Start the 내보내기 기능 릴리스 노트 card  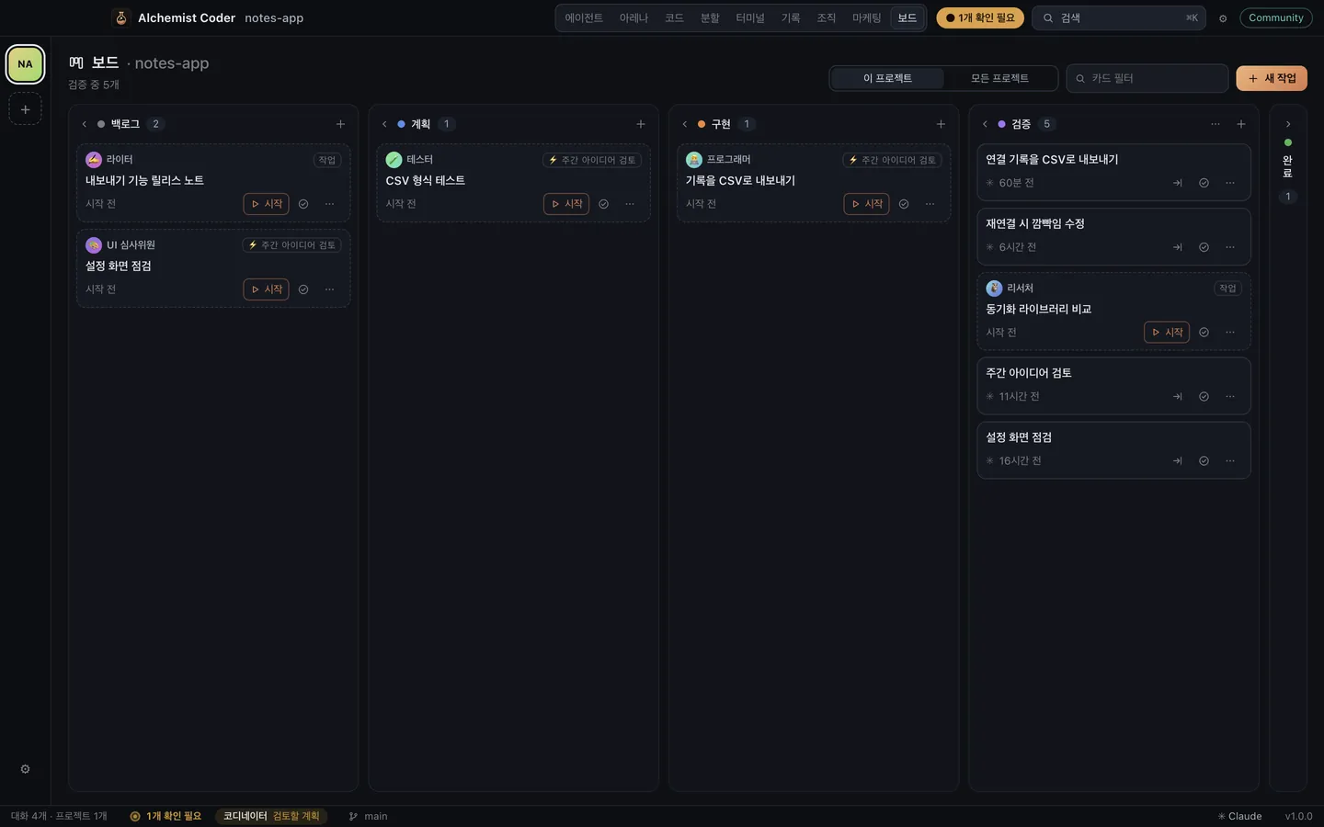tap(266, 204)
